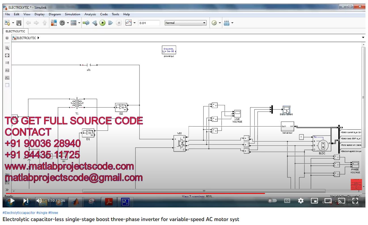Click the stop time field showing 0.04
368x225 pixels.
(149, 23)
